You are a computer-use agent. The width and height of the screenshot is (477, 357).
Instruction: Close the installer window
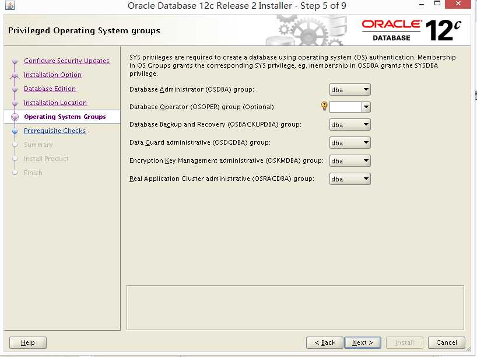(x=458, y=4)
